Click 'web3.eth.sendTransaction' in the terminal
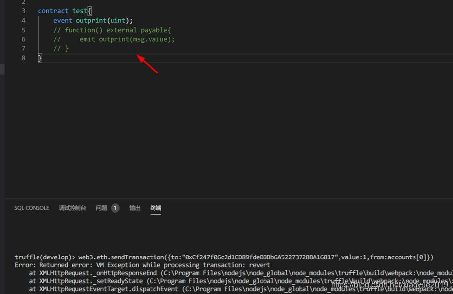The height and width of the screenshot is (294, 453). 121,257
